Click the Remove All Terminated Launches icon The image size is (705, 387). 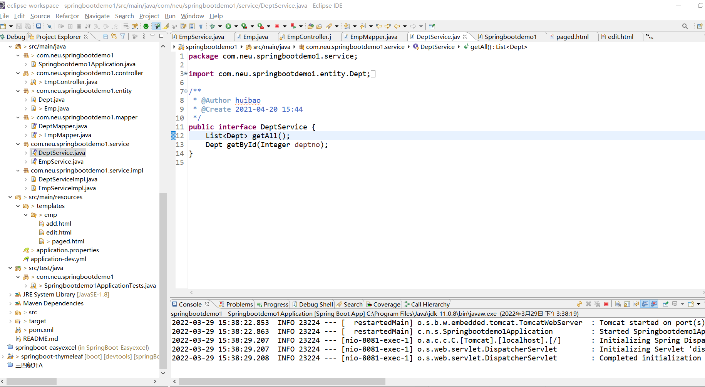point(597,304)
